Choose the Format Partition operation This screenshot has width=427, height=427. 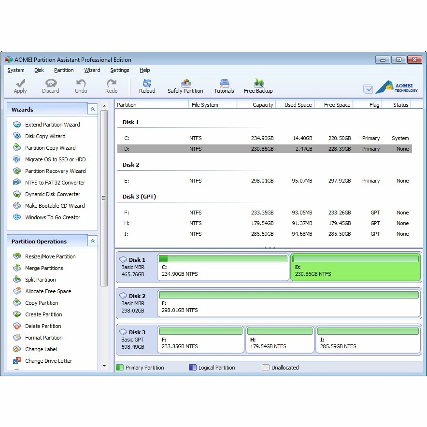(43, 338)
